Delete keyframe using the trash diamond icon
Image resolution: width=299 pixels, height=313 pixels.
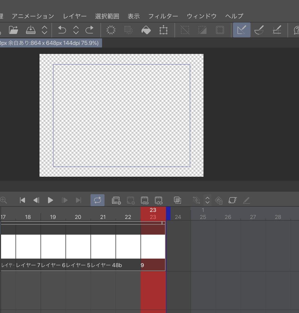click(x=219, y=200)
